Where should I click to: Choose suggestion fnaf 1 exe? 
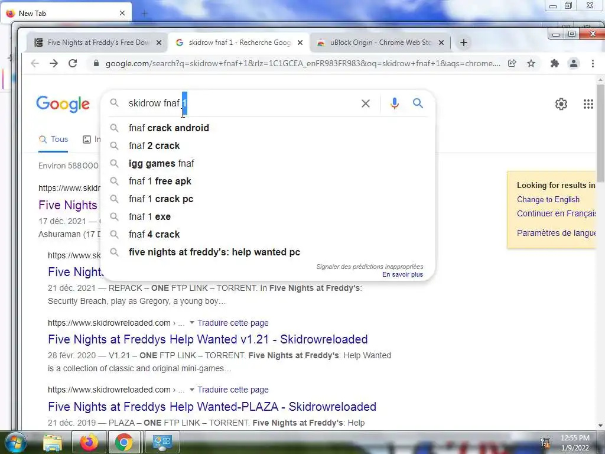[268, 216]
